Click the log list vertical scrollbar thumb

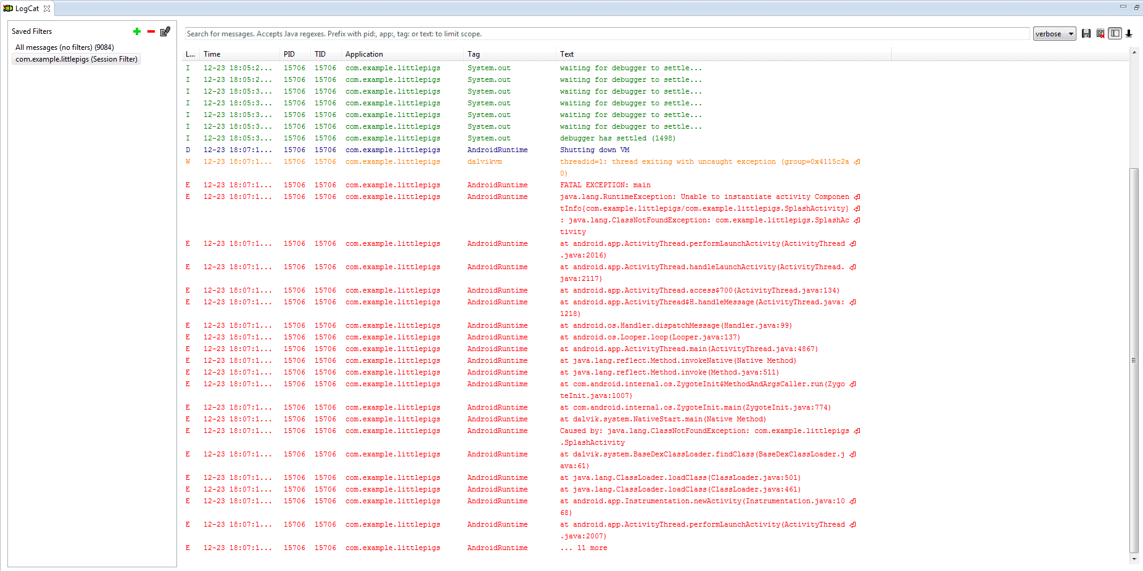(1134, 360)
